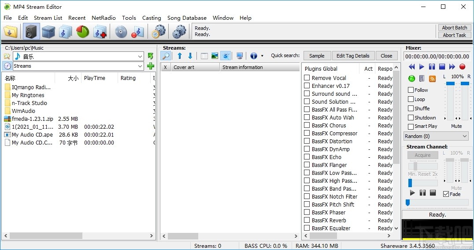Click the Abort Batch button
This screenshot has height=250, width=474.
click(454, 28)
